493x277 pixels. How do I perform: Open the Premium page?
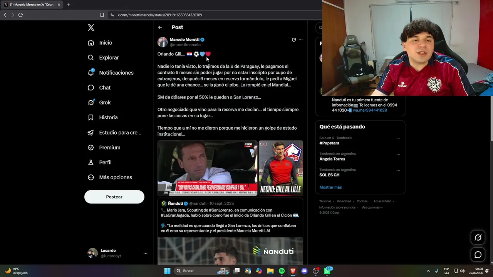pyautogui.click(x=104, y=147)
